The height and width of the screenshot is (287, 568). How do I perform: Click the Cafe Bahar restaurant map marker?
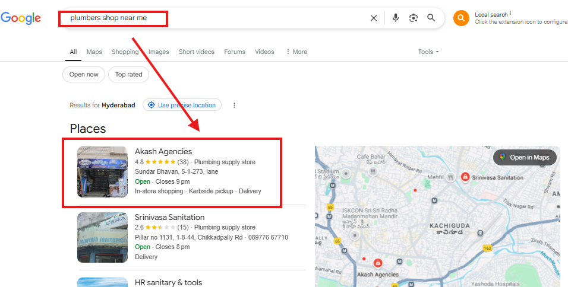click(373, 172)
